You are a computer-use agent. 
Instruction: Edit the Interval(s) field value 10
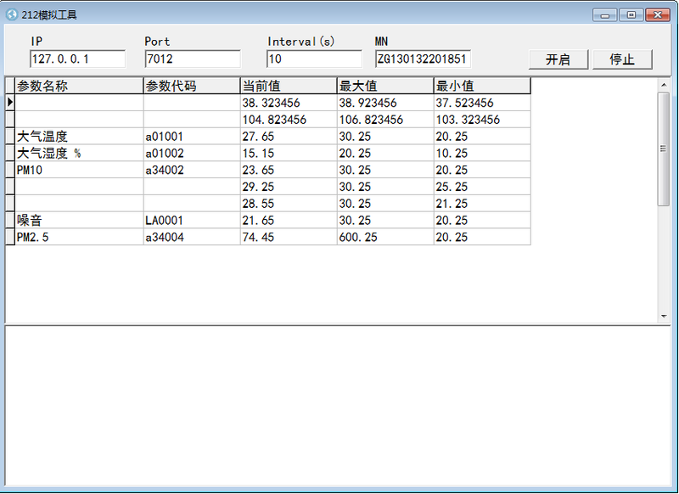(314, 59)
